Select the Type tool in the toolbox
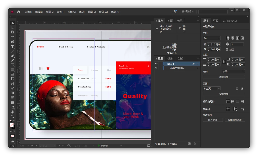 click(12, 46)
